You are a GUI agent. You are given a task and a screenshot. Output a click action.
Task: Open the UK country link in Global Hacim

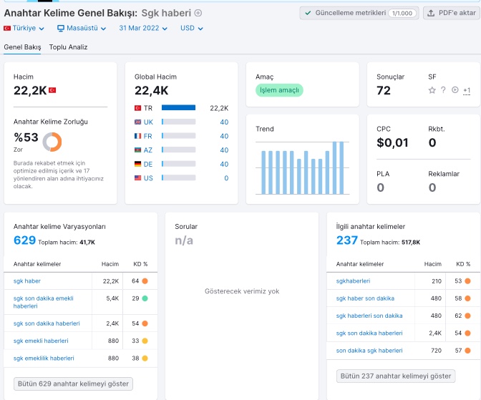click(x=148, y=122)
